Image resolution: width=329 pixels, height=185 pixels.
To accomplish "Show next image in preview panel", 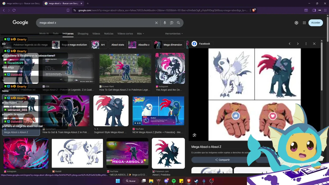I will point(298,44).
